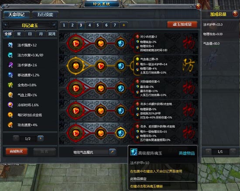Add a new rune page with plus button
Viewport: 240px width, 191px height.
(x=123, y=25)
